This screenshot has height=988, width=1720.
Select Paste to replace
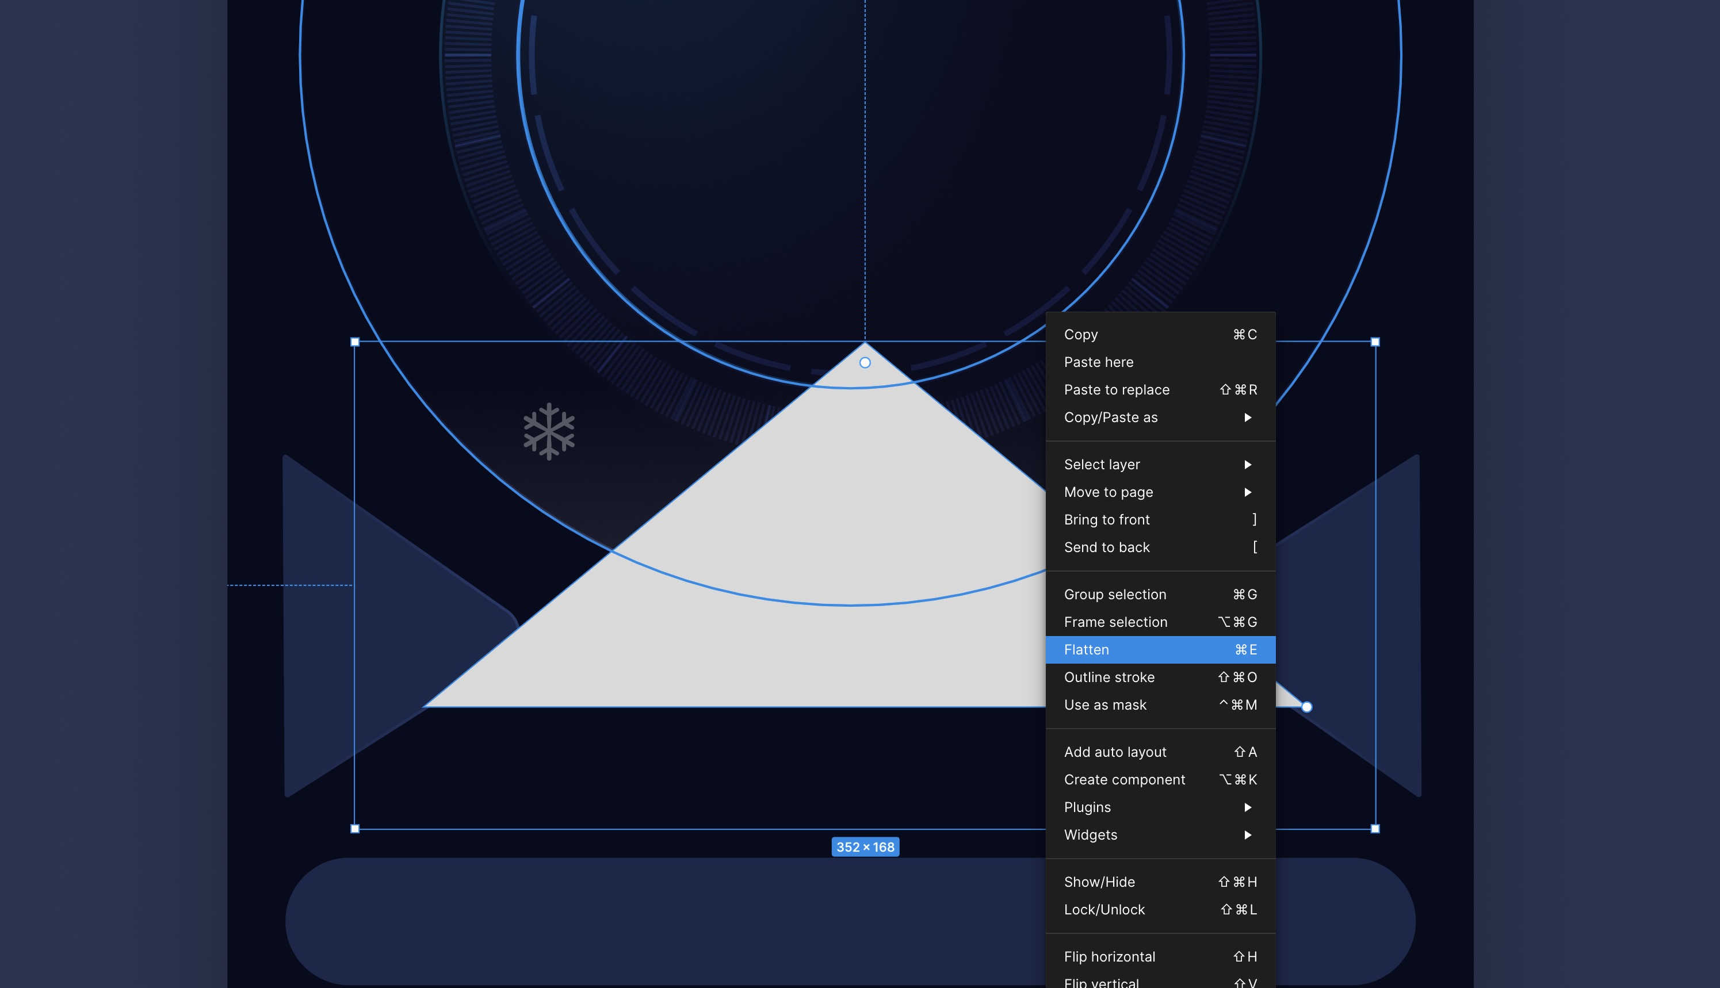(x=1117, y=389)
